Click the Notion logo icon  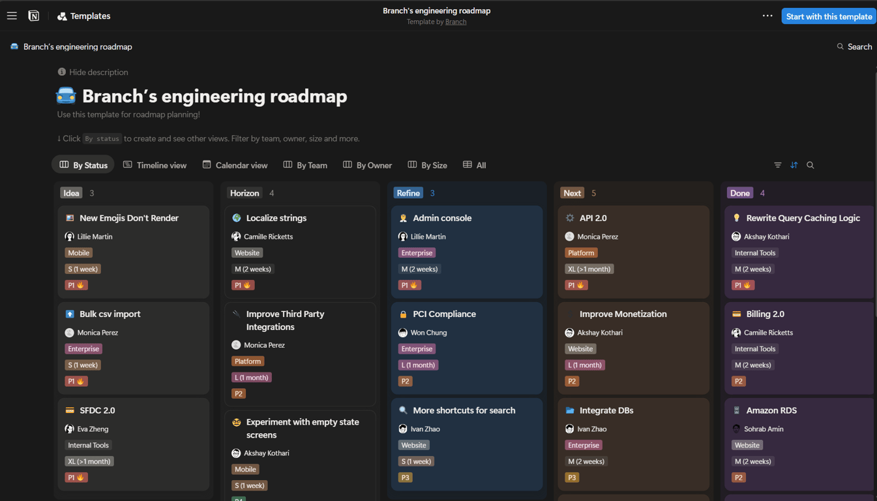coord(34,16)
